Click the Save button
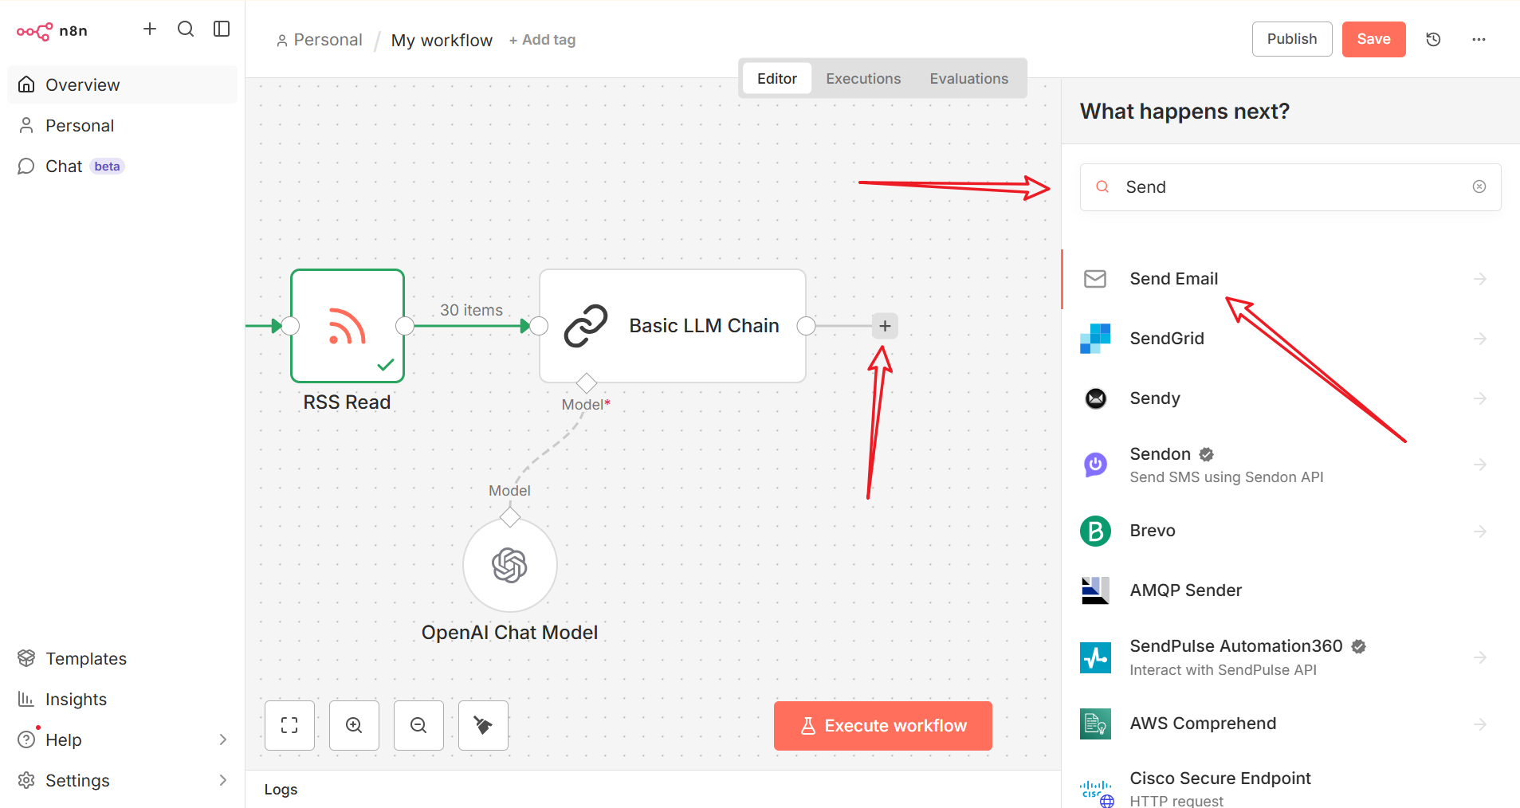This screenshot has height=808, width=1520. (1373, 39)
